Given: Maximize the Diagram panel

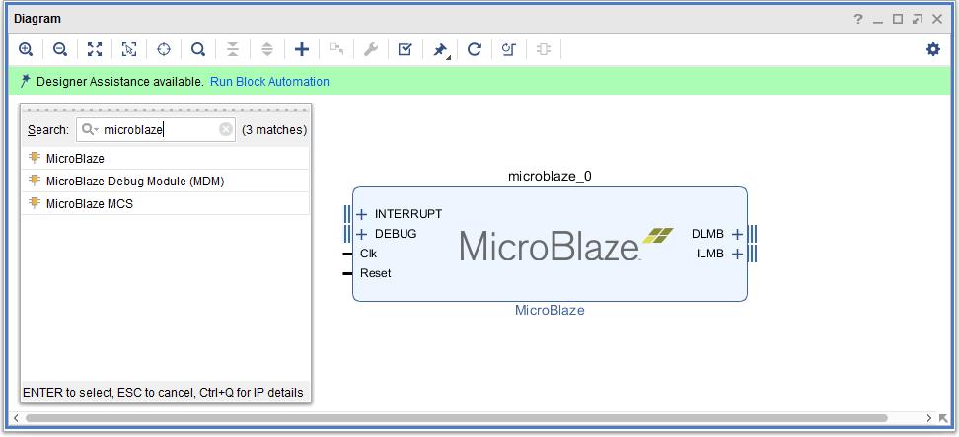Looking at the screenshot, I should tap(898, 19).
